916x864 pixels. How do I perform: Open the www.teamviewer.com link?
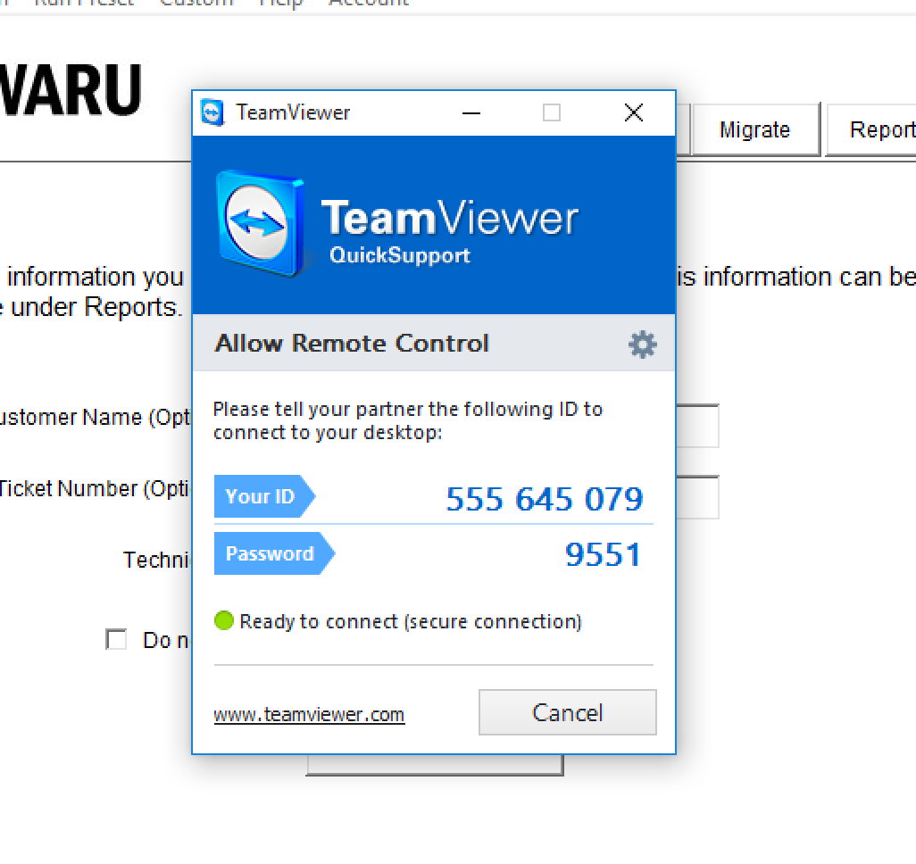(309, 714)
